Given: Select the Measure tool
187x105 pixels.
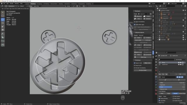Looking at the screenshot, I should (x=3, y=37).
